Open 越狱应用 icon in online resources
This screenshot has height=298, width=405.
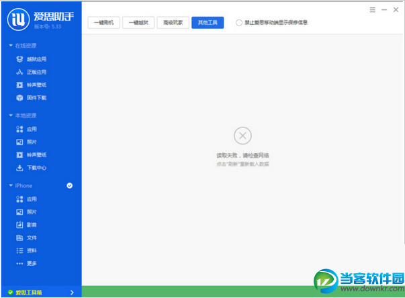19,59
